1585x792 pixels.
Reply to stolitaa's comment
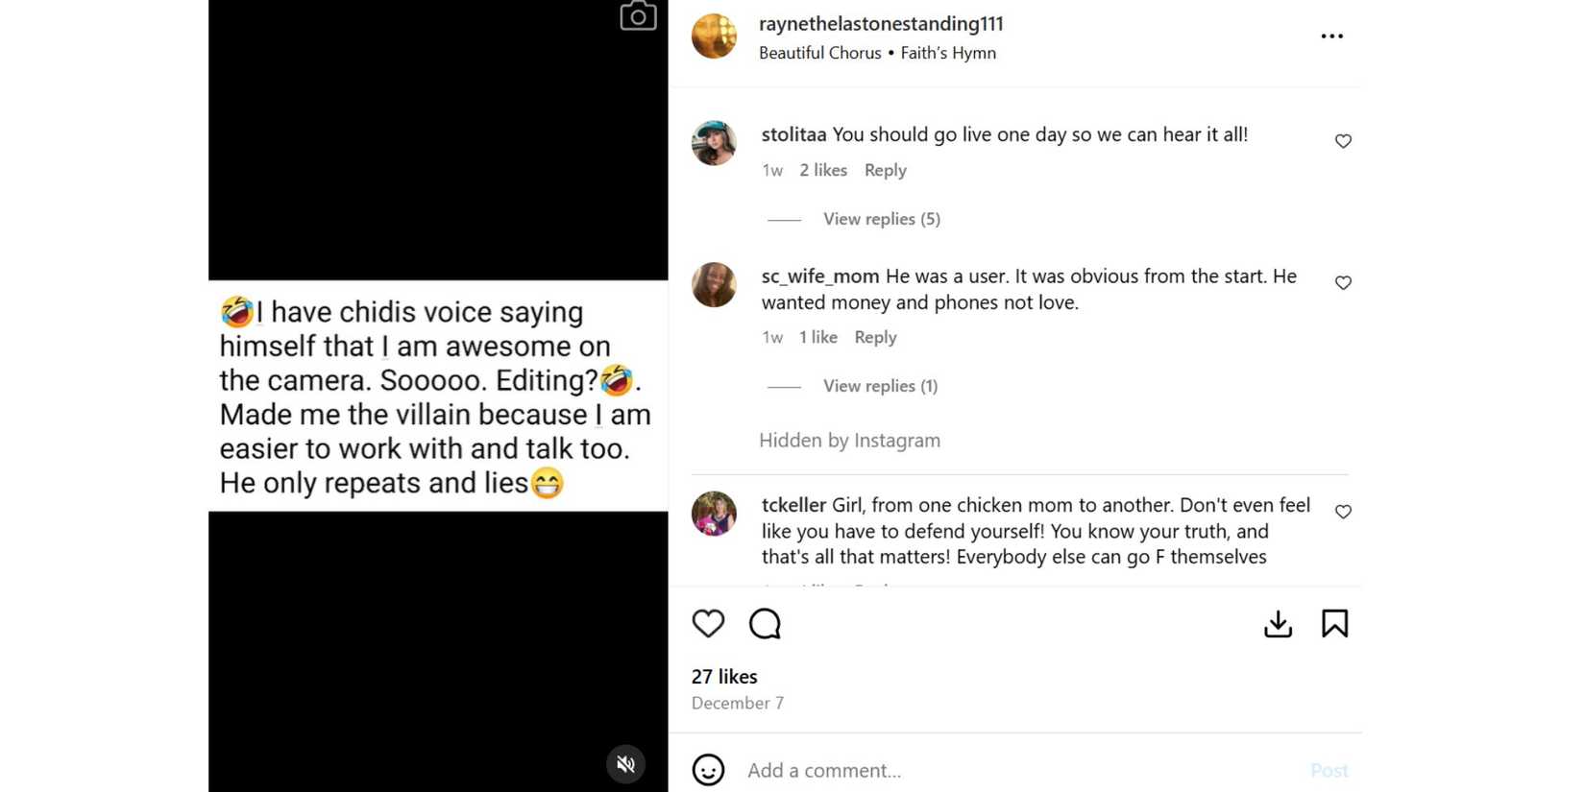885,170
